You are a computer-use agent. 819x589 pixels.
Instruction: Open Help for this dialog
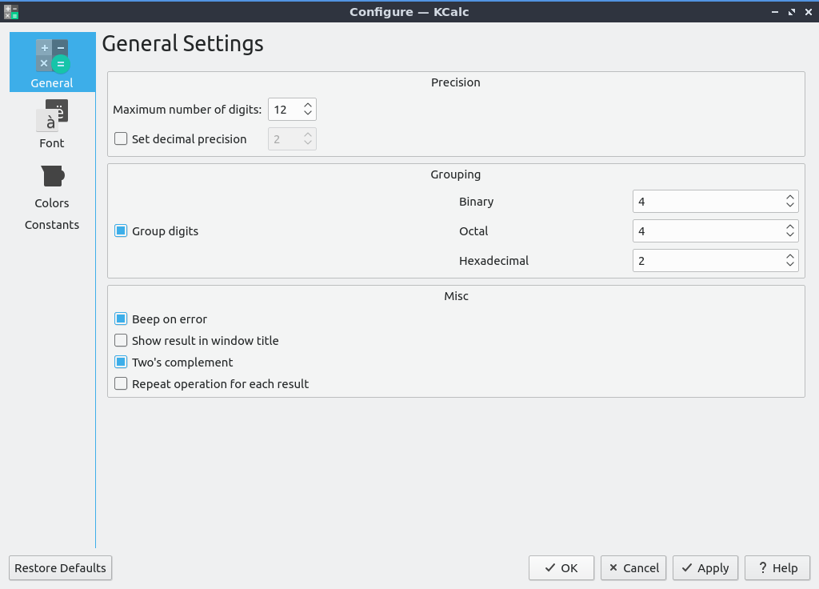pyautogui.click(x=777, y=568)
